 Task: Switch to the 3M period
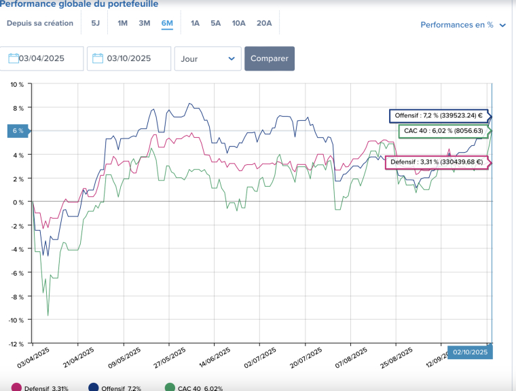pos(145,23)
